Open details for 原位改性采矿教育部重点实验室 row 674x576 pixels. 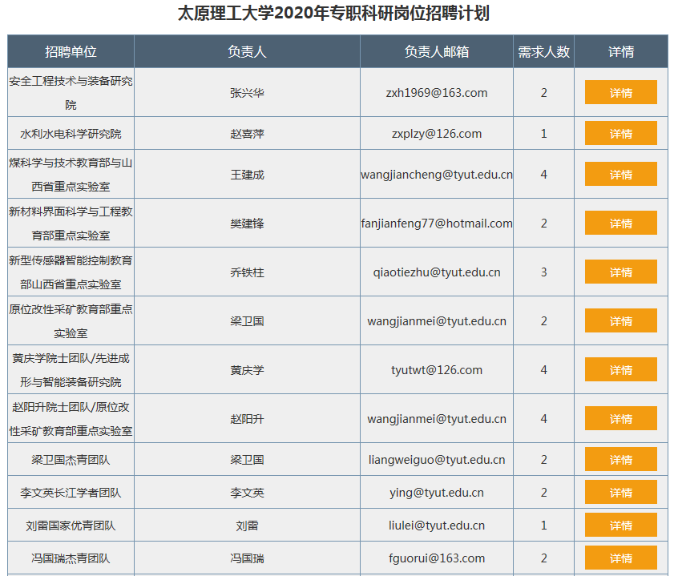(x=620, y=321)
